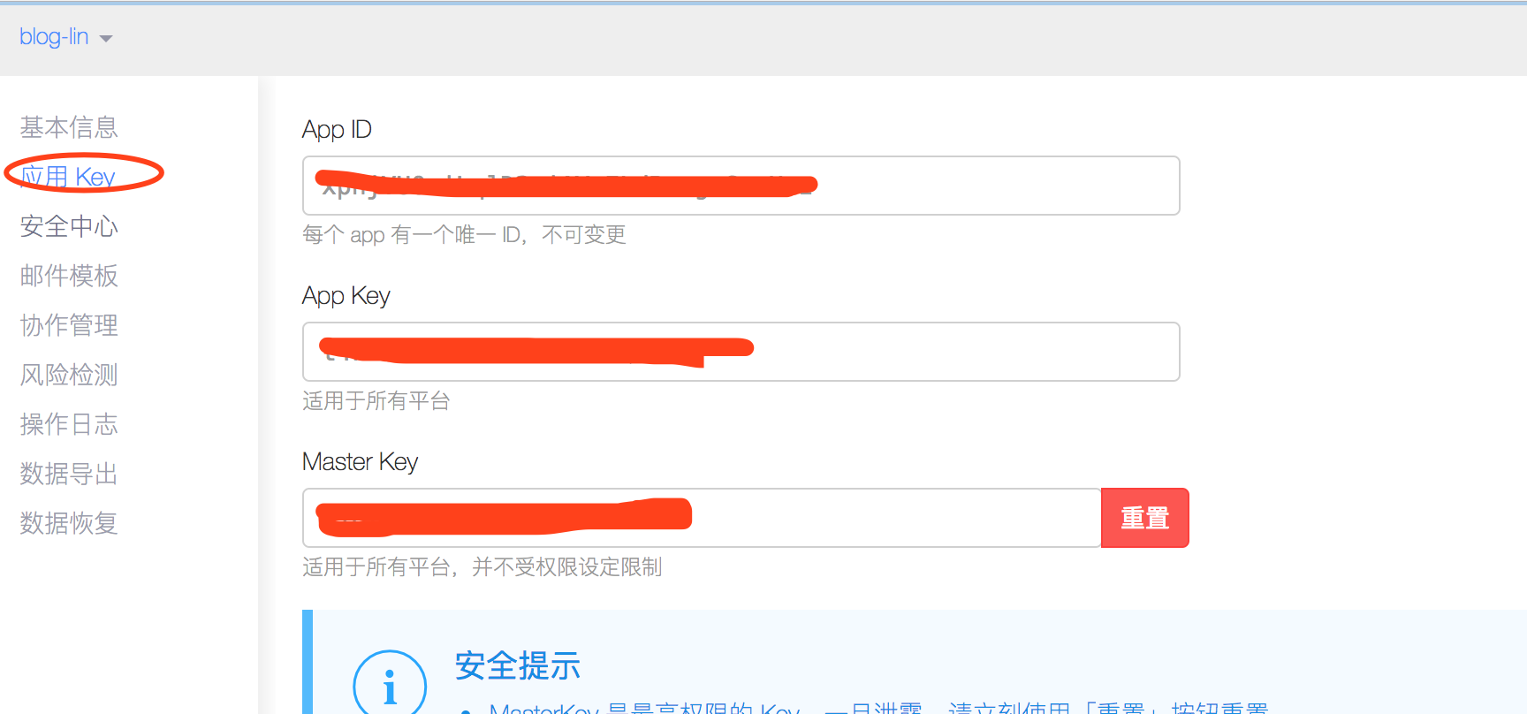Click the Master Key label
The width and height of the screenshot is (1527, 714).
pyautogui.click(x=360, y=462)
